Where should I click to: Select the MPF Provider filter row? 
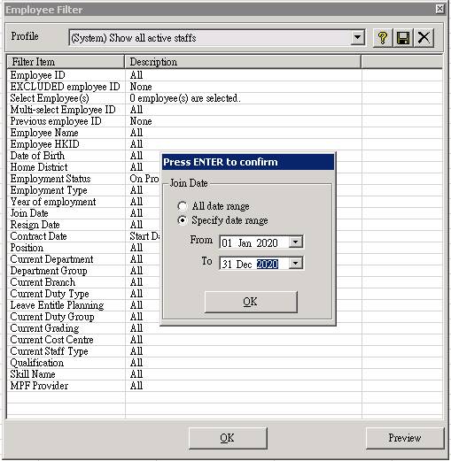[224, 386]
